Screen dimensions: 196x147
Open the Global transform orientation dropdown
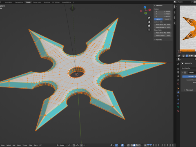pos(62,145)
